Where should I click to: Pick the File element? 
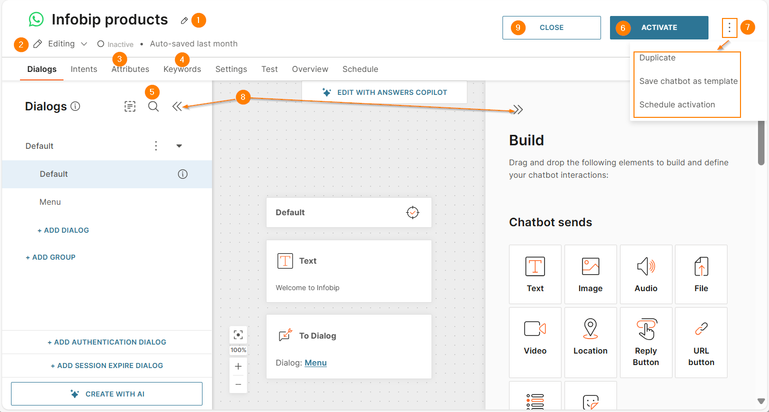point(701,274)
